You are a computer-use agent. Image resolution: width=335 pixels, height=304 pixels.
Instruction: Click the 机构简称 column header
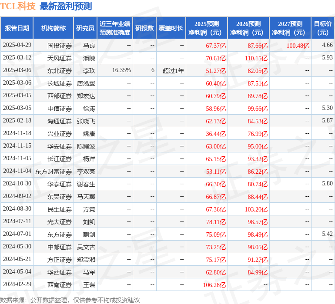[54, 28]
